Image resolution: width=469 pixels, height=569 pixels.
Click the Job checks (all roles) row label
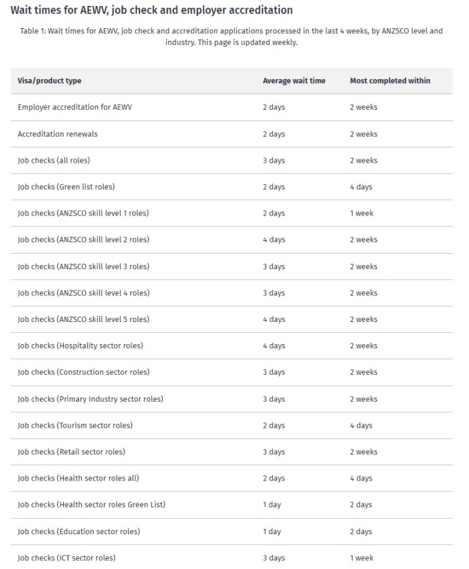[x=54, y=161]
